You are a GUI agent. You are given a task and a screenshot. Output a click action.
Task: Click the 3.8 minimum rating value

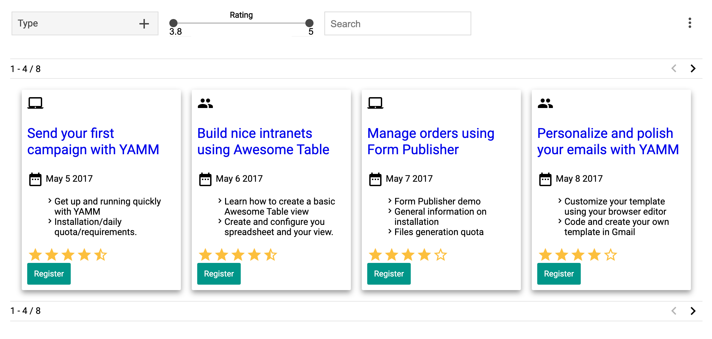pos(175,32)
